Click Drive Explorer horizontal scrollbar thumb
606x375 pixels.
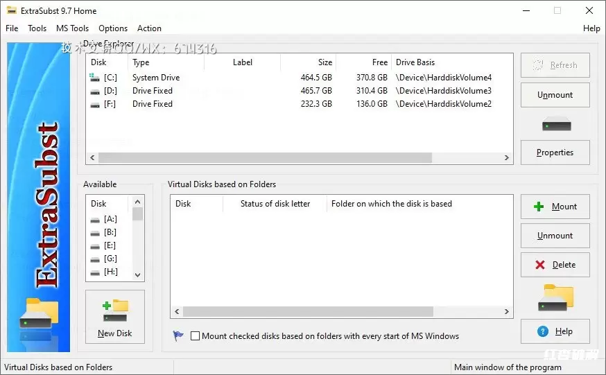tap(265, 157)
